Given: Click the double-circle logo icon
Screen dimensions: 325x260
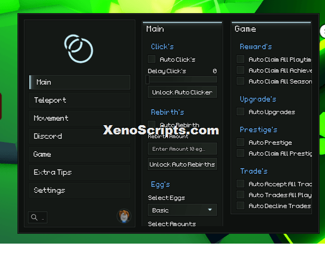Looking at the screenshot, I should pos(79,49).
